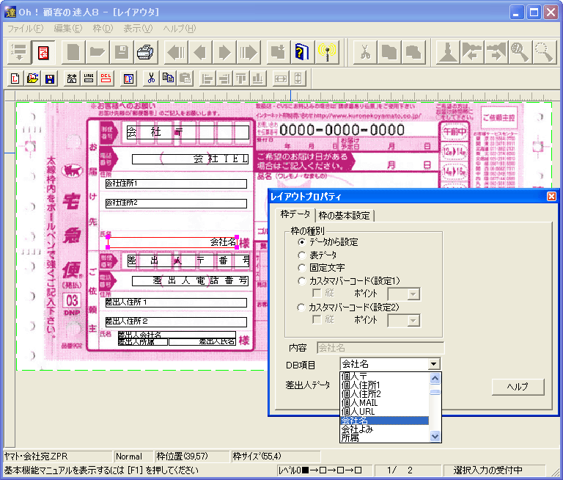
Task: Click the yellow antenna broadcast icon
Action: [x=327, y=53]
